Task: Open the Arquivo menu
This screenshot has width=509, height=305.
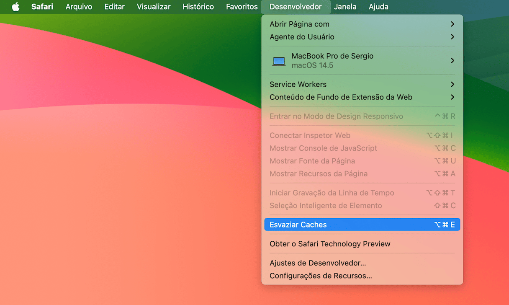Action: (79, 7)
